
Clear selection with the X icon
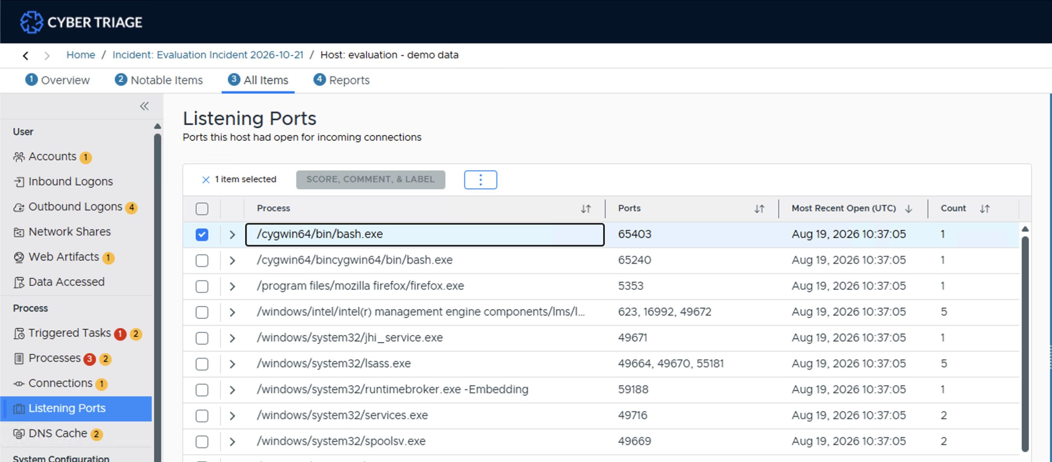click(206, 179)
